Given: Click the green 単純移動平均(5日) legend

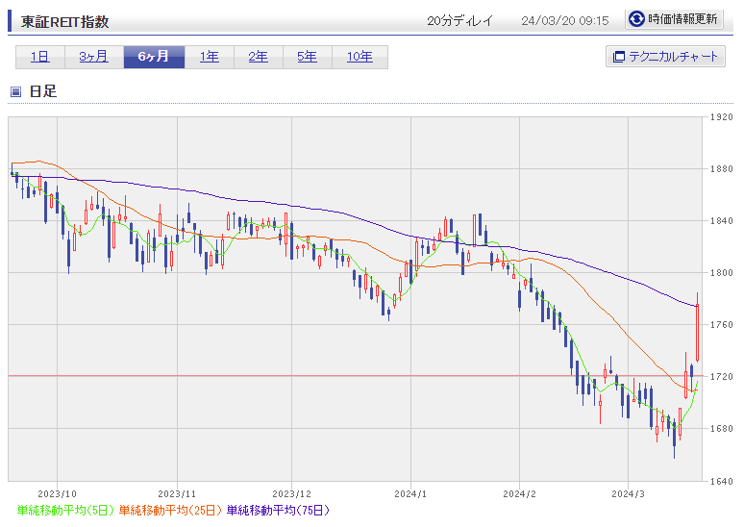Looking at the screenshot, I should (66, 511).
